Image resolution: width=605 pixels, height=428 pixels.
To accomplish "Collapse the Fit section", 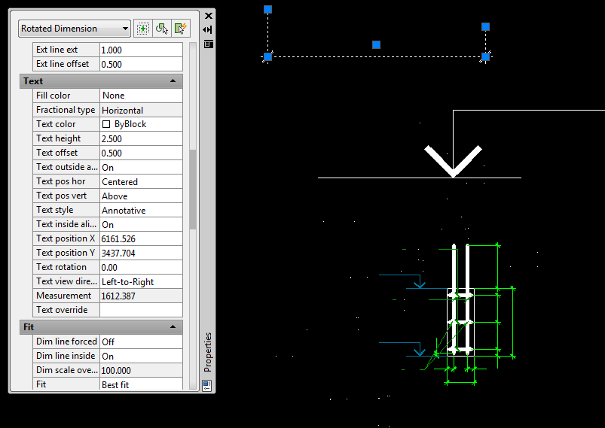I will coord(173,326).
